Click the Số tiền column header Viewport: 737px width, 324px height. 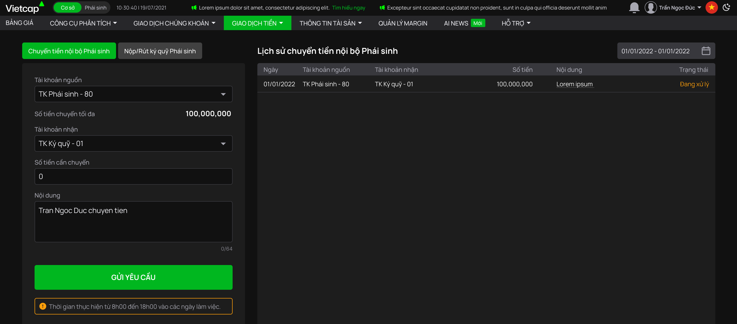(522, 70)
